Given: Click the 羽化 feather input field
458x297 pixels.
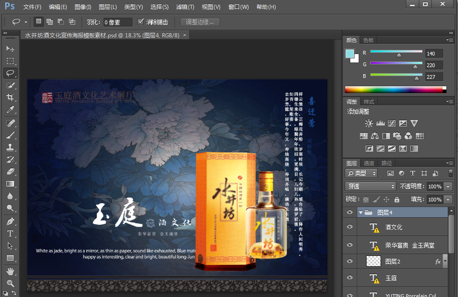Looking at the screenshot, I should pos(118,22).
